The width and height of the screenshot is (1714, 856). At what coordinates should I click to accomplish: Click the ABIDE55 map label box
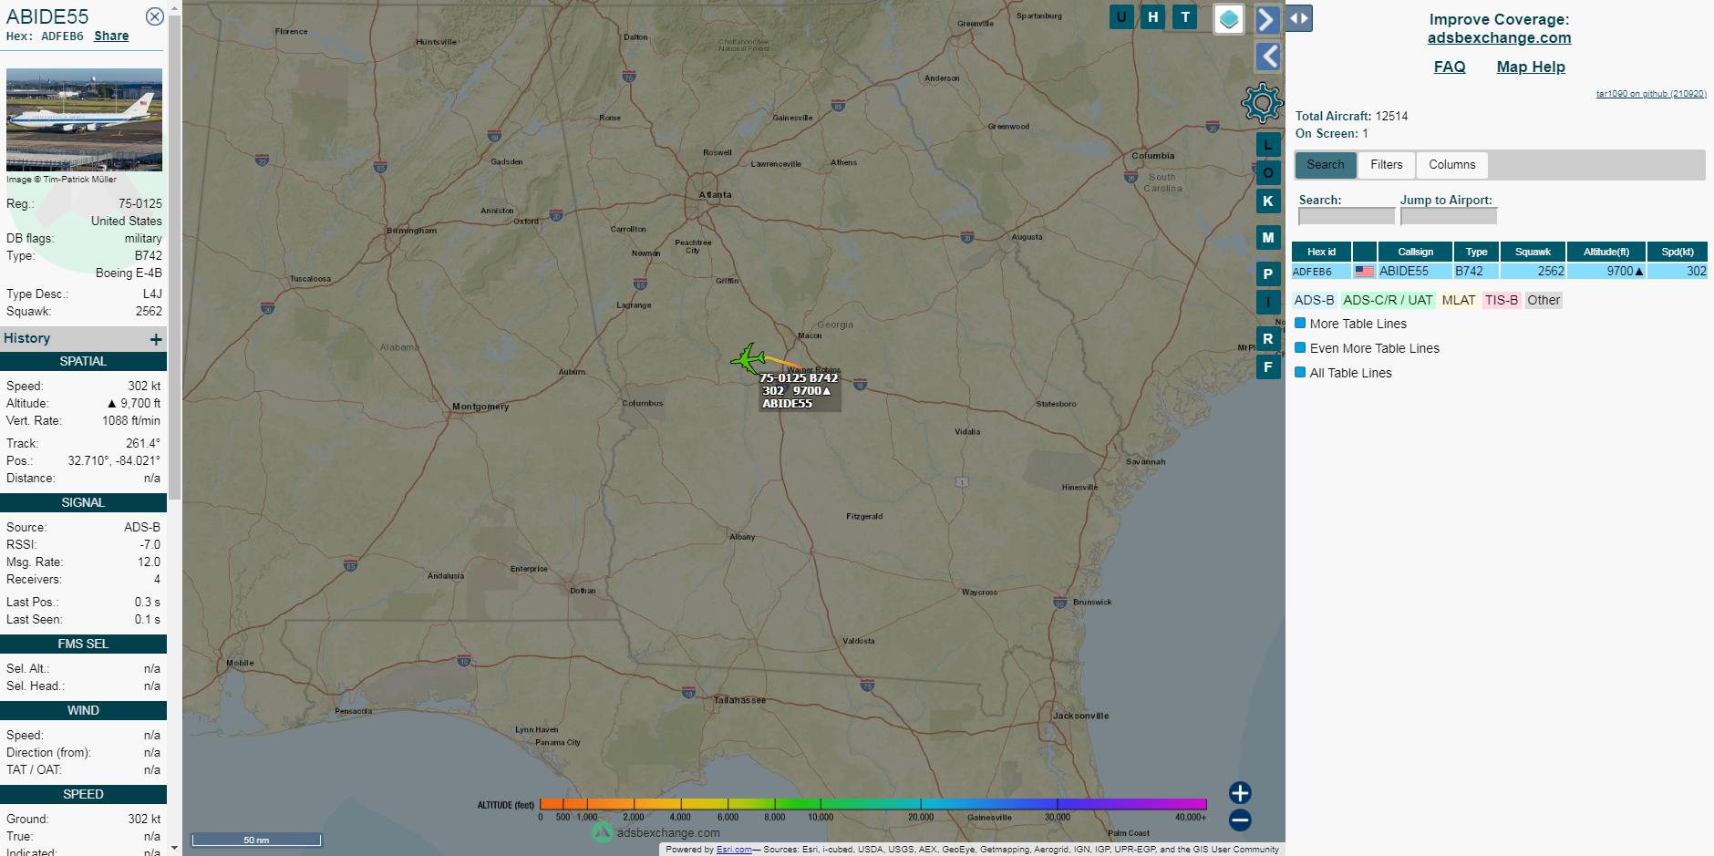[x=800, y=390]
